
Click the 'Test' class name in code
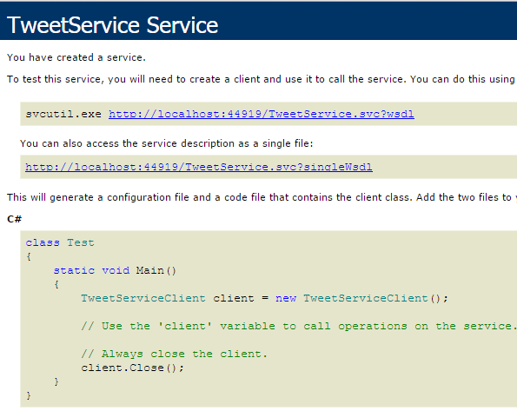81,242
